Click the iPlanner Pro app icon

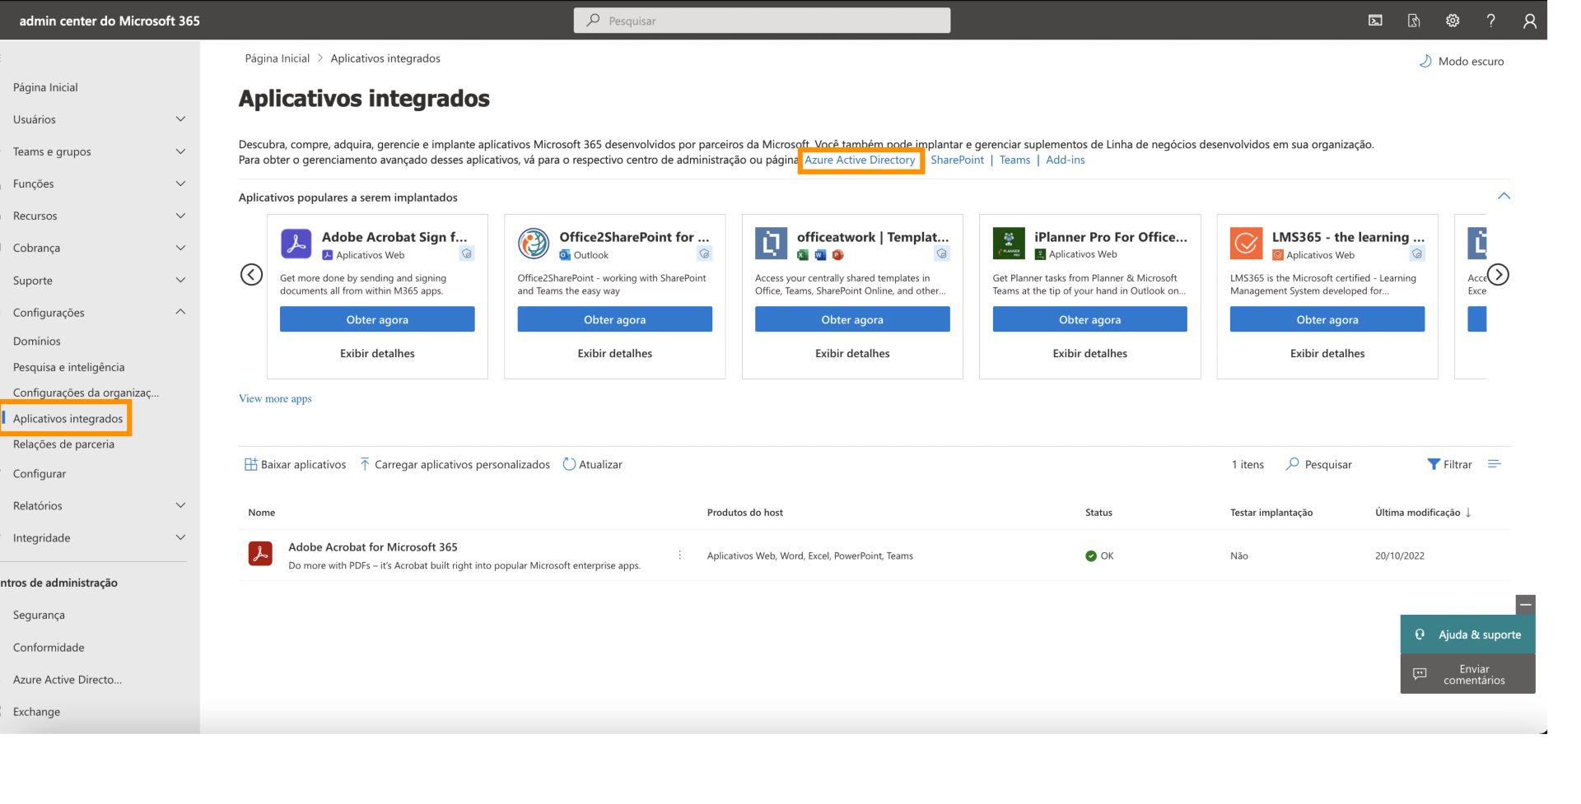tap(1009, 244)
